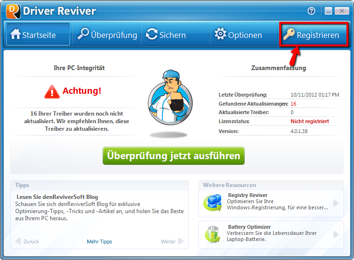Click the magnifier icon beside Überprüfung
354x260 pixels.
(83, 34)
